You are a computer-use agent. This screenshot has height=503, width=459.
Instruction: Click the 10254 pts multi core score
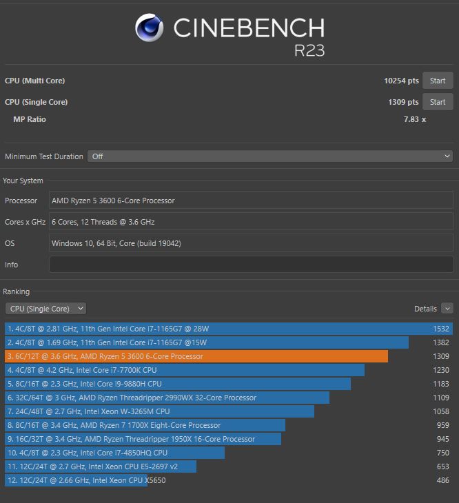click(401, 81)
